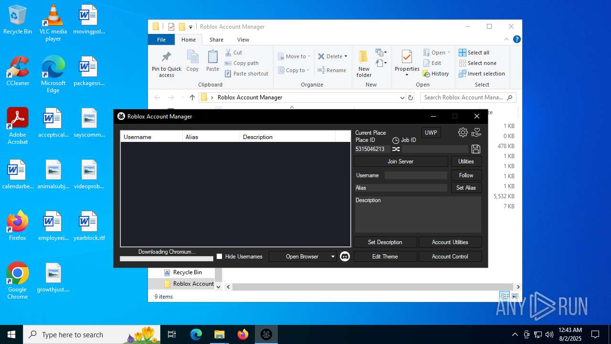
Task: Open Quick Access Toolbar customize dropdown
Action: [190, 27]
